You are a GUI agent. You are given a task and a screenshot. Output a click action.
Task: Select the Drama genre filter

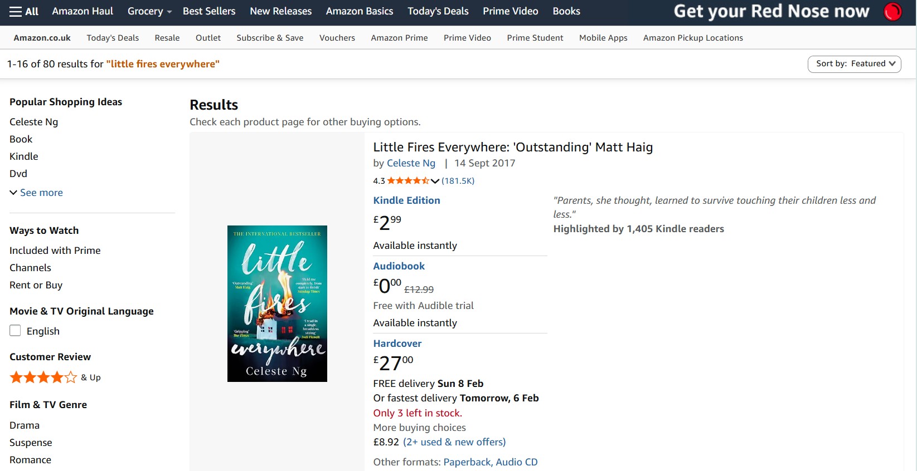(x=24, y=424)
